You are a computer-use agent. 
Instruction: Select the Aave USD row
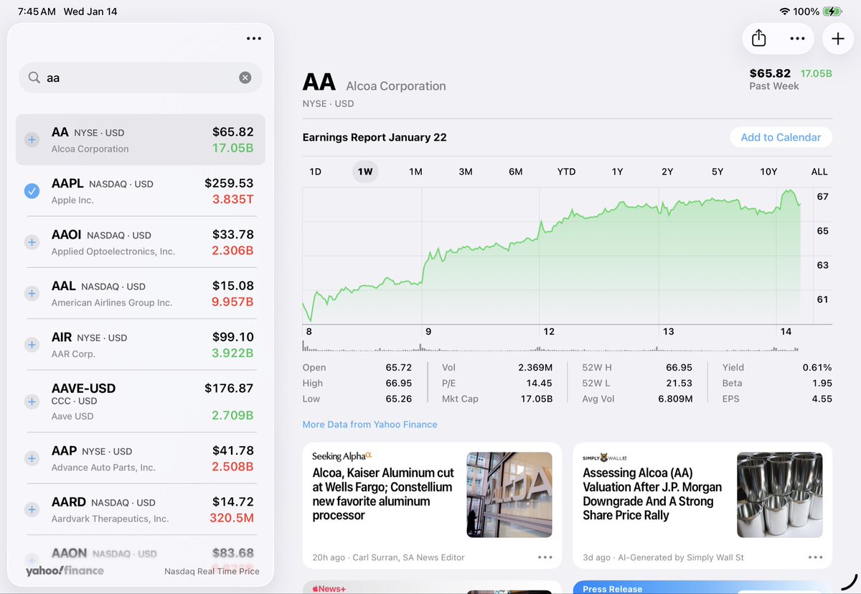[140, 401]
